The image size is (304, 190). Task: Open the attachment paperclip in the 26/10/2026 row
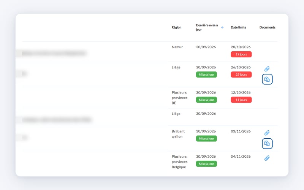click(x=267, y=69)
